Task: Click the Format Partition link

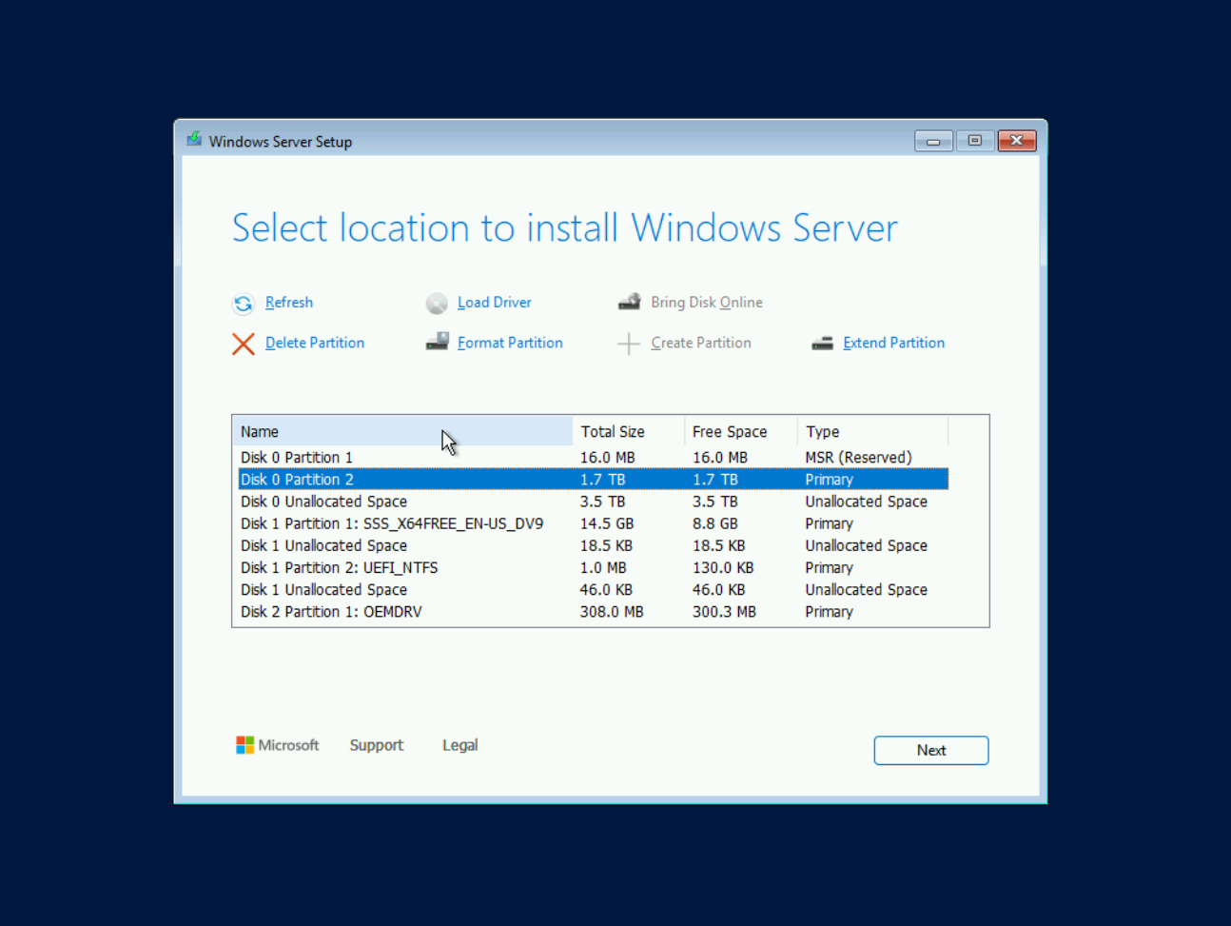Action: (x=510, y=343)
